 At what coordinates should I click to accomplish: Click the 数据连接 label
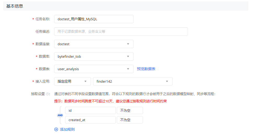[43, 44]
